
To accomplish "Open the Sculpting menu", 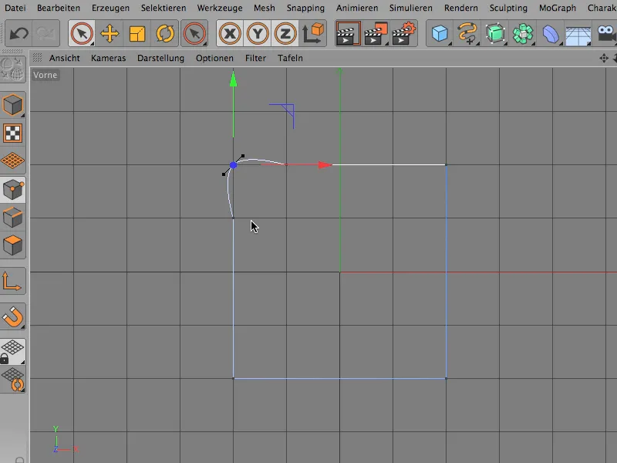I will 508,8.
